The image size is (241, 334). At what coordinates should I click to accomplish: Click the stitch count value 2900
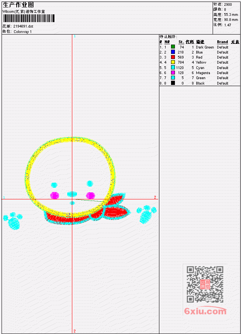[228, 4]
